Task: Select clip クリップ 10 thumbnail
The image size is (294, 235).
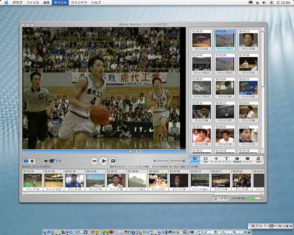Action: pos(225,136)
